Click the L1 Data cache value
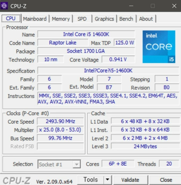Screen dimensions: 181x185 145,121
